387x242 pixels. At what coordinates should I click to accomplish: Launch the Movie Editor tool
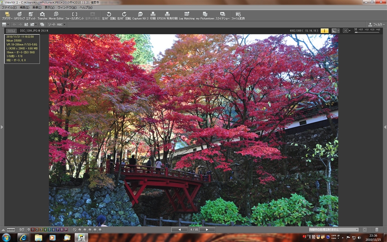56,15
